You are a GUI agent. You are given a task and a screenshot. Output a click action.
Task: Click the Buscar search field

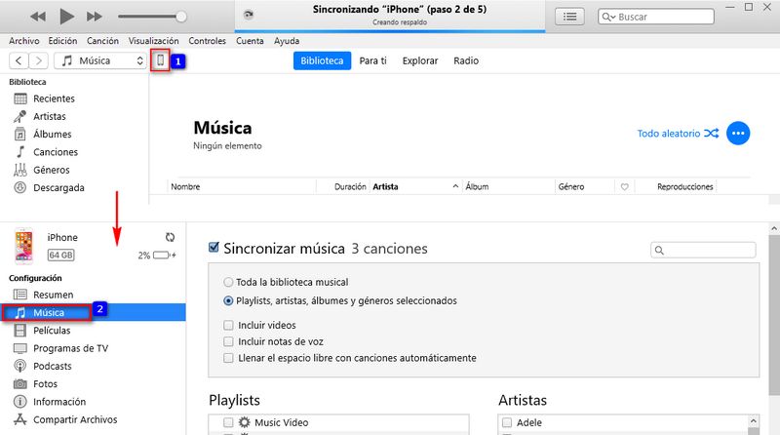(x=655, y=17)
